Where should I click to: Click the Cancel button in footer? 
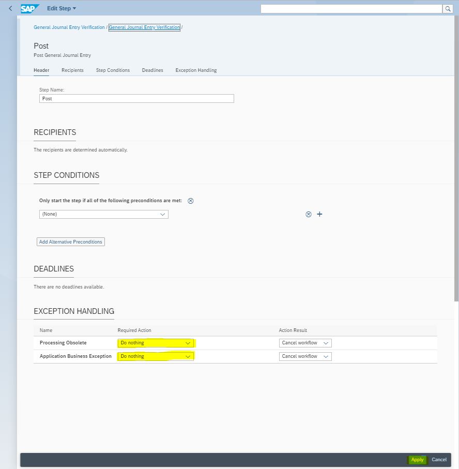(x=439, y=459)
